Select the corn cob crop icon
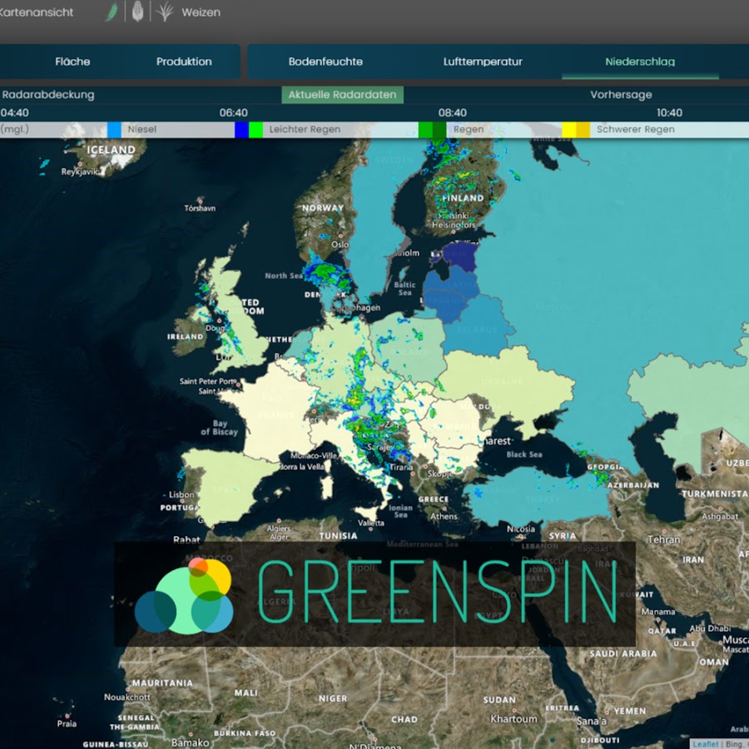Image resolution: width=749 pixels, height=749 pixels. click(137, 12)
